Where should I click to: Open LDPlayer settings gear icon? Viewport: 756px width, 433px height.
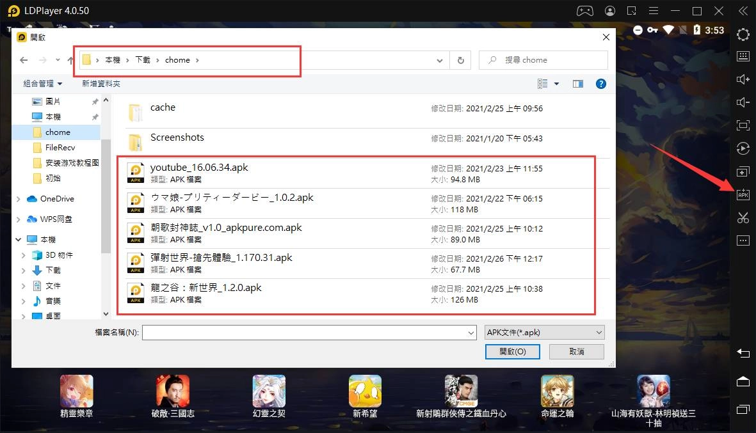click(x=743, y=34)
